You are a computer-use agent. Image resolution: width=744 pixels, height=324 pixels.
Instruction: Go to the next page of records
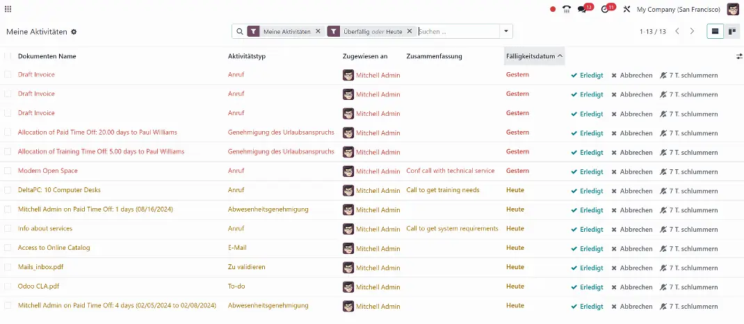[692, 31]
